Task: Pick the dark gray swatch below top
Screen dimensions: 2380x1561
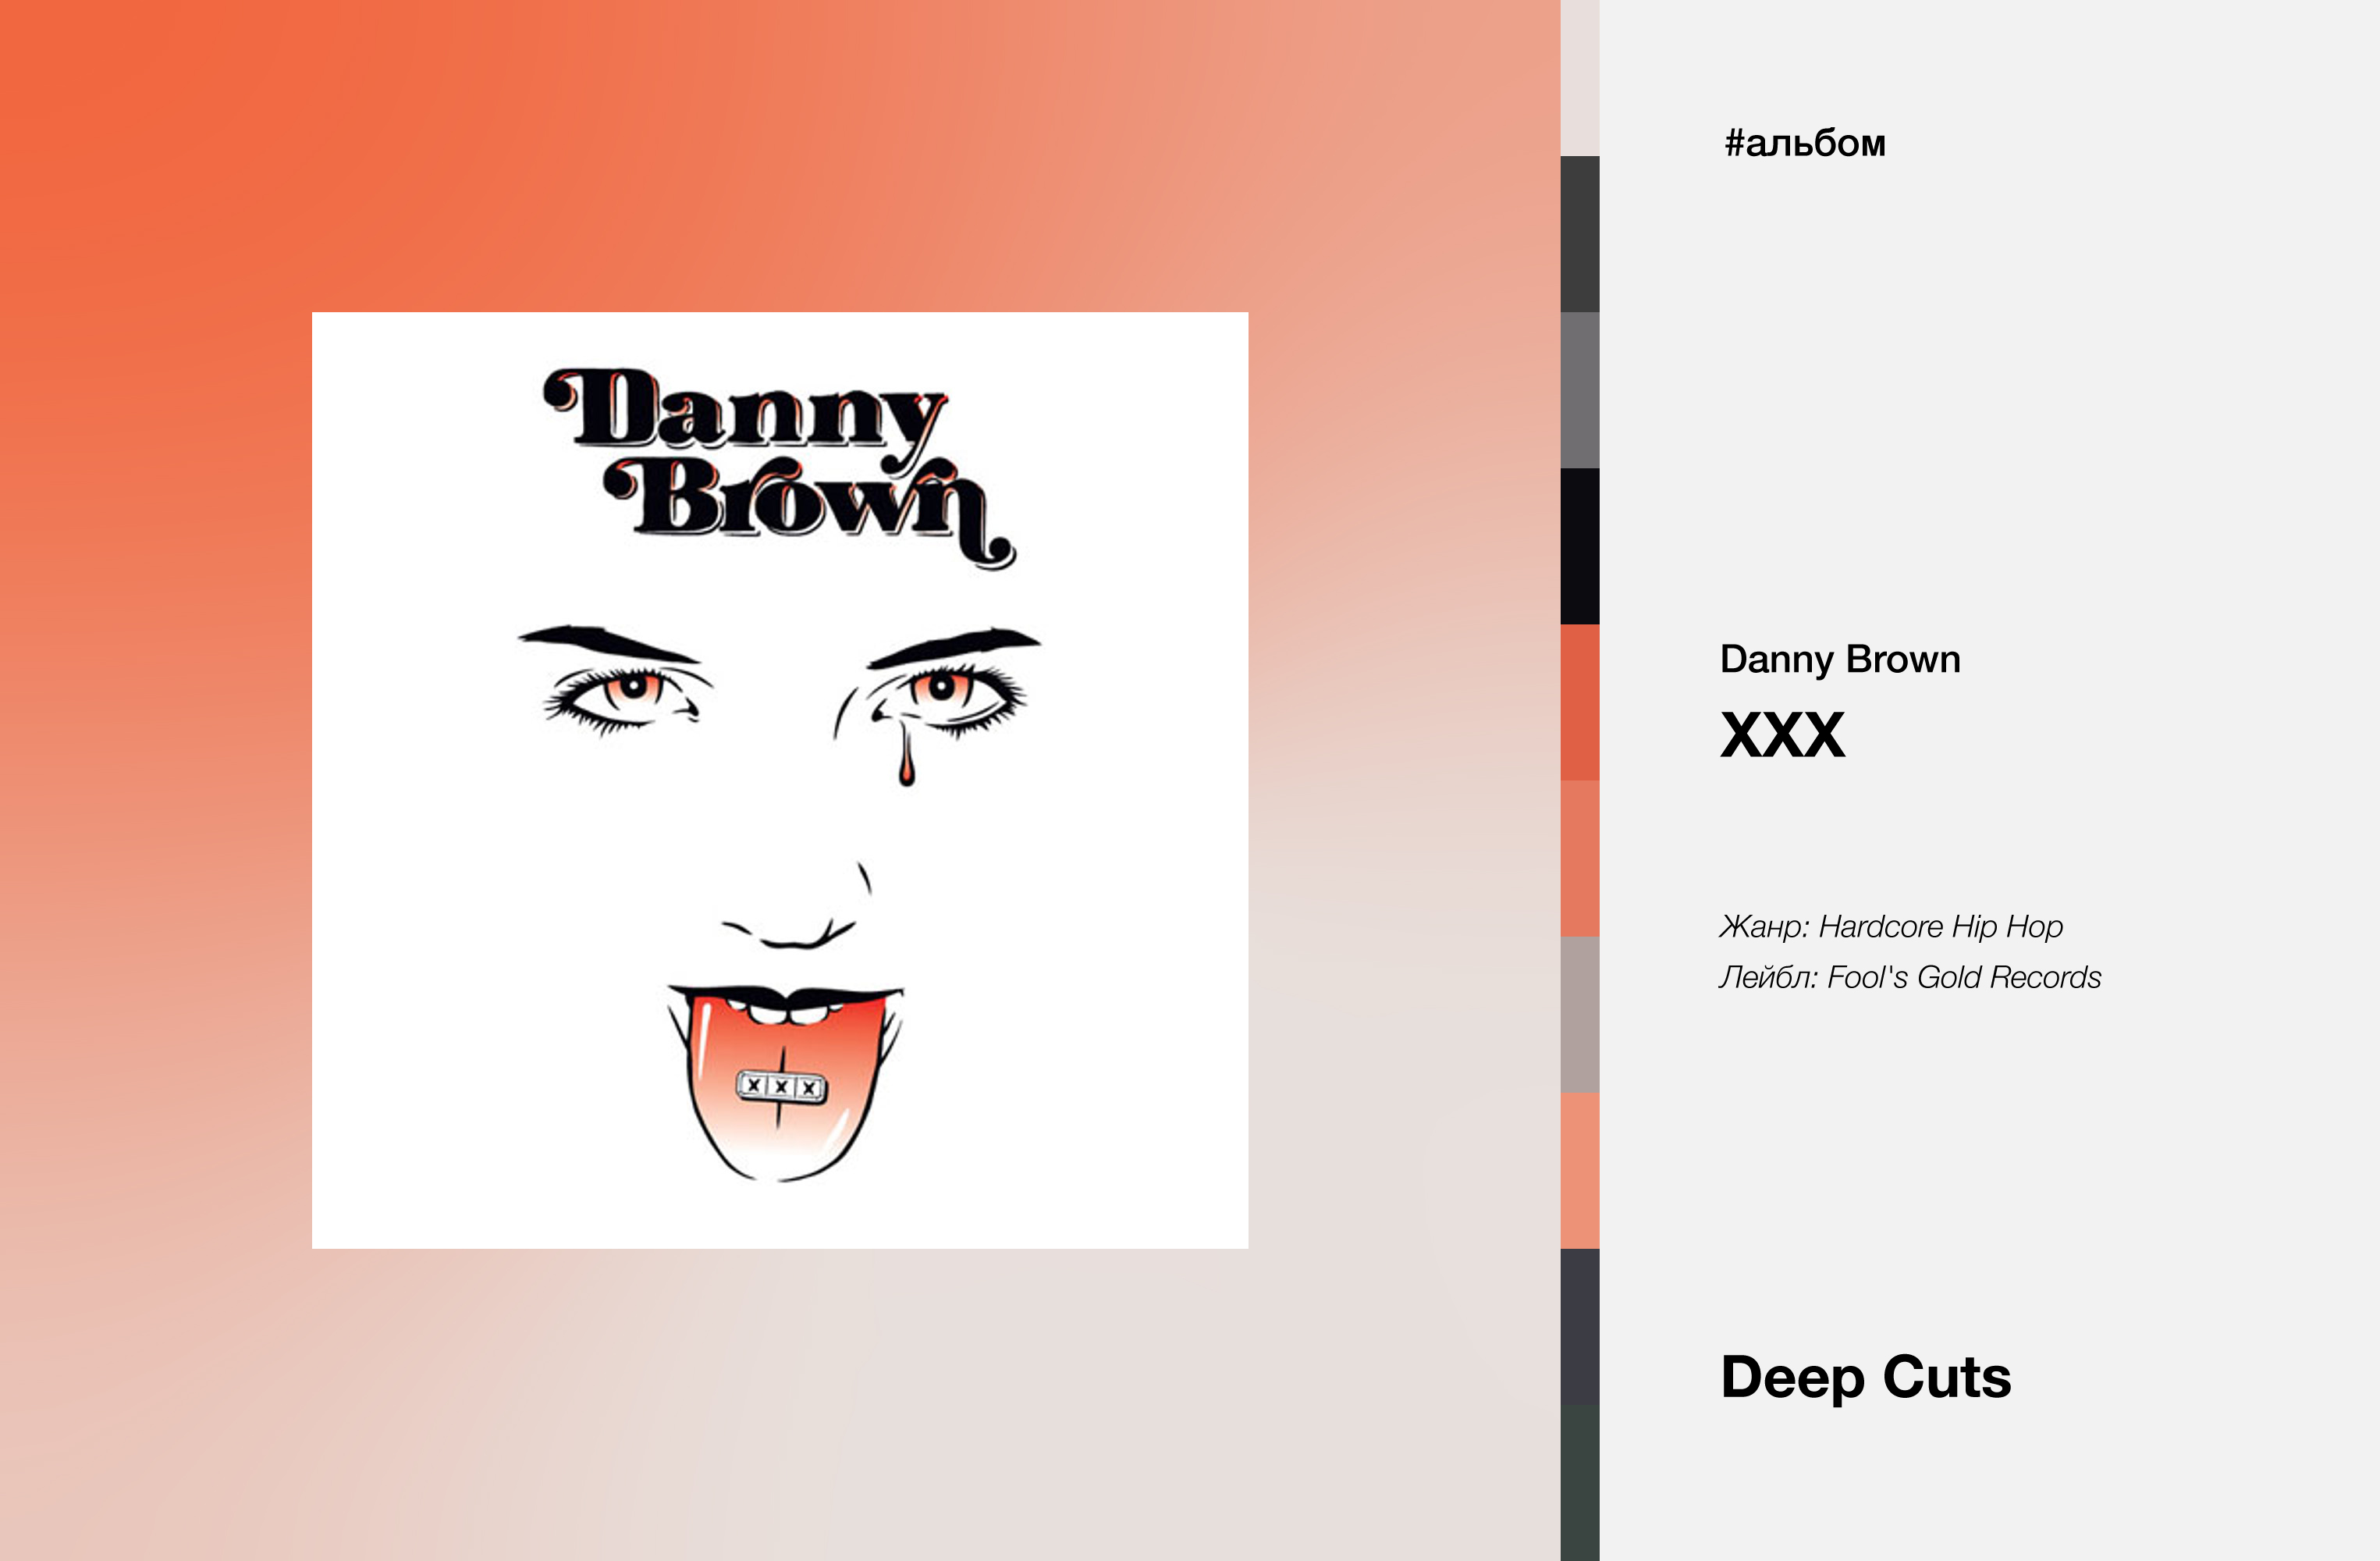Action: click(1580, 234)
